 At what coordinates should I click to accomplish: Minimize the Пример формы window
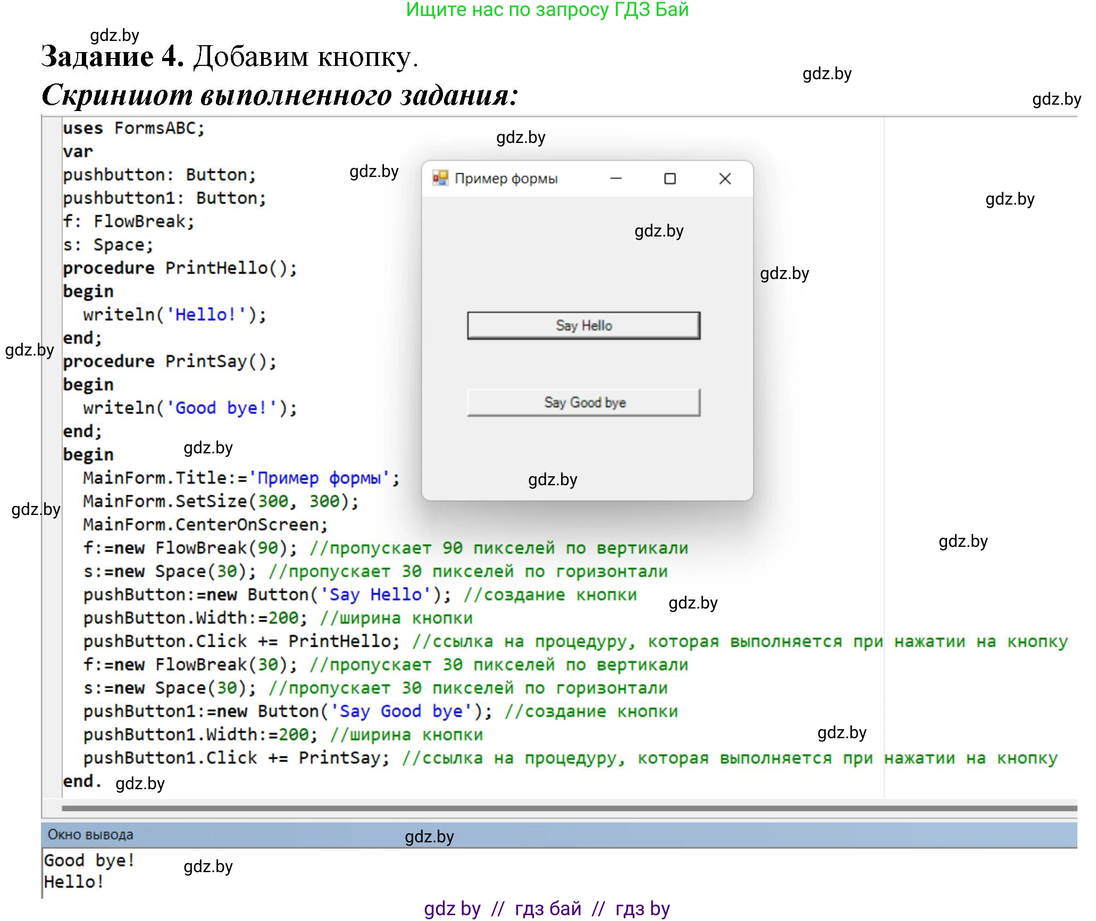[616, 179]
